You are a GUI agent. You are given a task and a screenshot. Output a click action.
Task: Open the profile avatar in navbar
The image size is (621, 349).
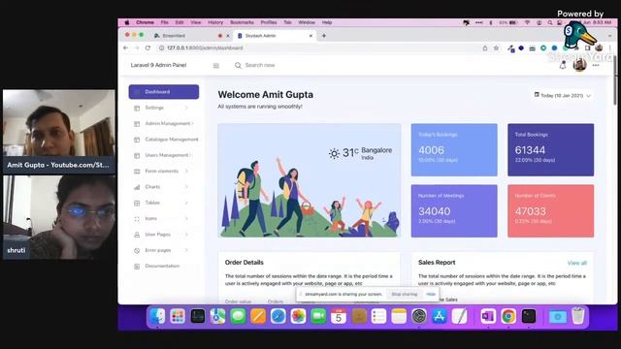pyautogui.click(x=579, y=65)
